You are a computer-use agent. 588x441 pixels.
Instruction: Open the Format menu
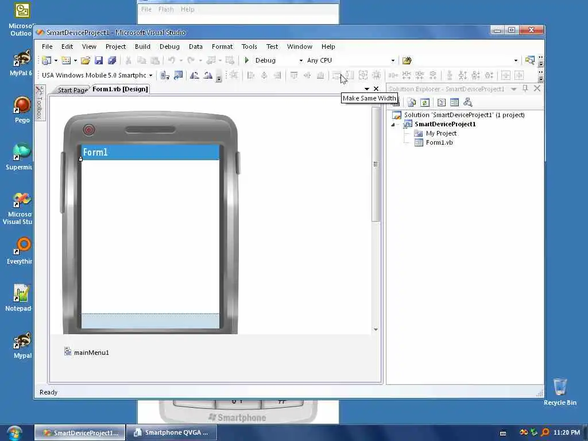point(222,47)
